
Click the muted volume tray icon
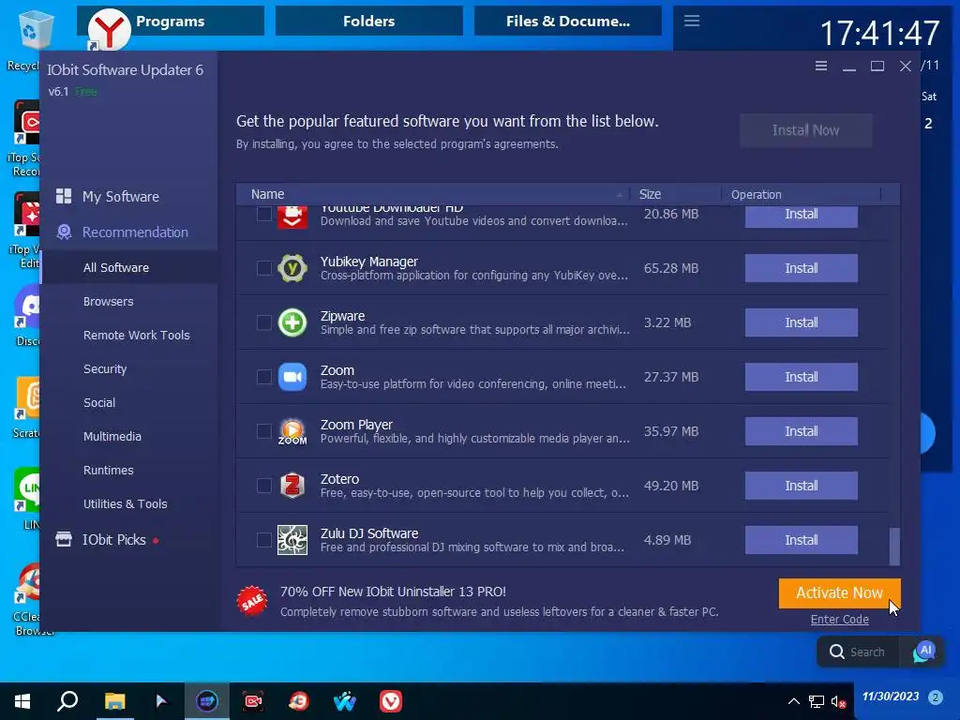tap(838, 701)
